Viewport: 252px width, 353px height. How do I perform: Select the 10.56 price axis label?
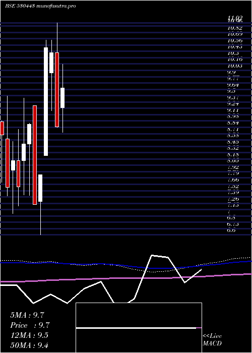tap(235, 40)
